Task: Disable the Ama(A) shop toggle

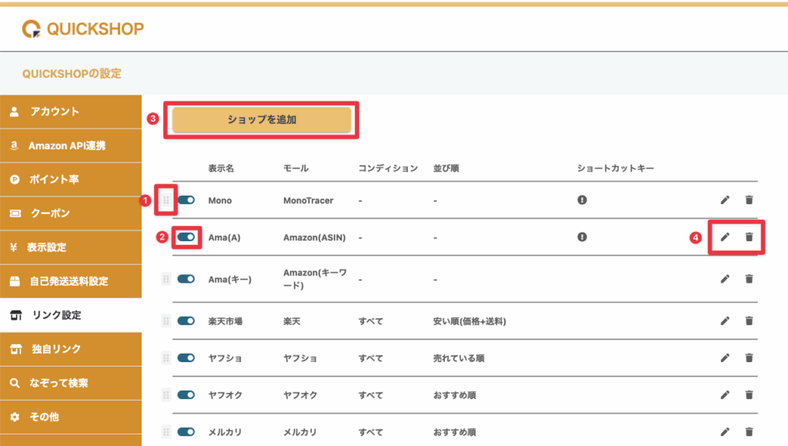Action: pos(186,237)
